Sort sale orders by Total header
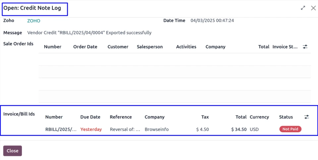 coord(264,47)
